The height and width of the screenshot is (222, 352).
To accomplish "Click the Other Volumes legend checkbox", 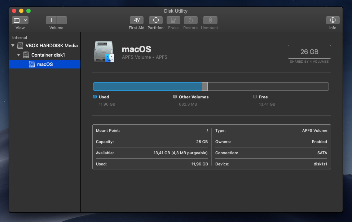I will (175, 97).
